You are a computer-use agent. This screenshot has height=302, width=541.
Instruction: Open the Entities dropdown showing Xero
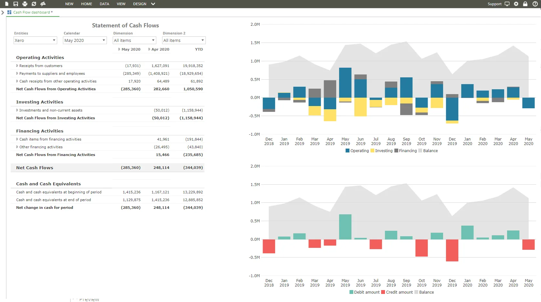click(x=35, y=40)
